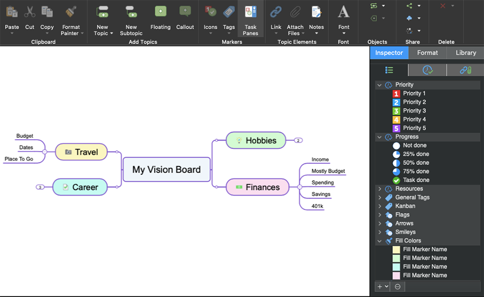The image size is (484, 297).
Task: Open the New Topic dropdown arrow
Action: pos(112,34)
